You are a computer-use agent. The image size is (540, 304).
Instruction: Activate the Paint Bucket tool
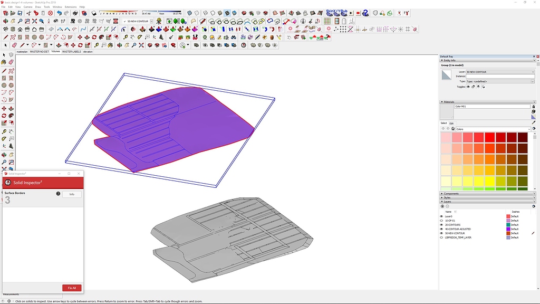pyautogui.click(x=3, y=62)
